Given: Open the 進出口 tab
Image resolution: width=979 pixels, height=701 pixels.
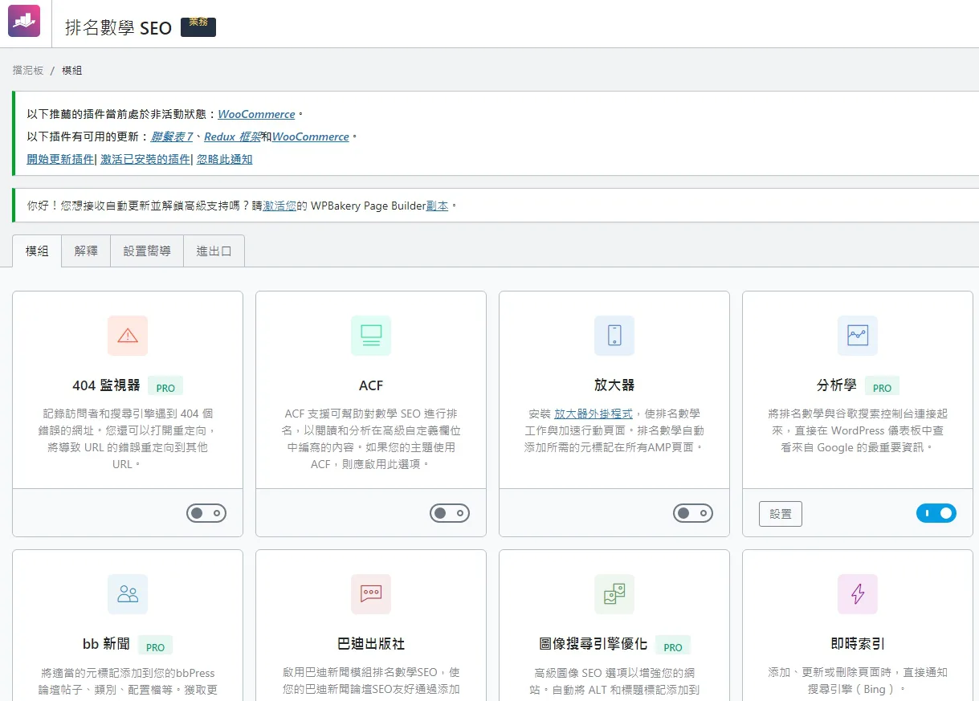Looking at the screenshot, I should (214, 251).
